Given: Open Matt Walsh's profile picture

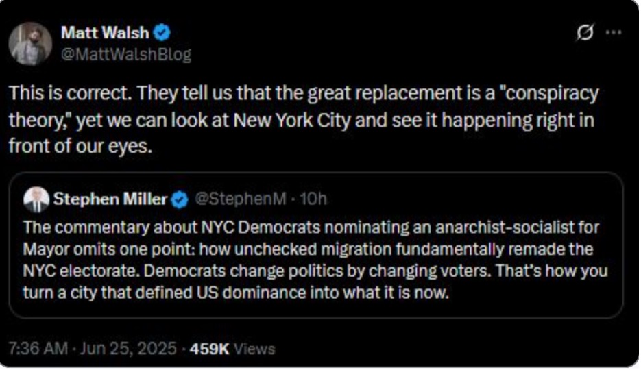Looking at the screenshot, I should 30,44.
